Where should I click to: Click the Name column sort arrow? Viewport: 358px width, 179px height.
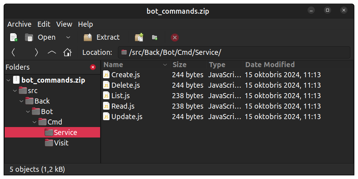tap(165, 65)
